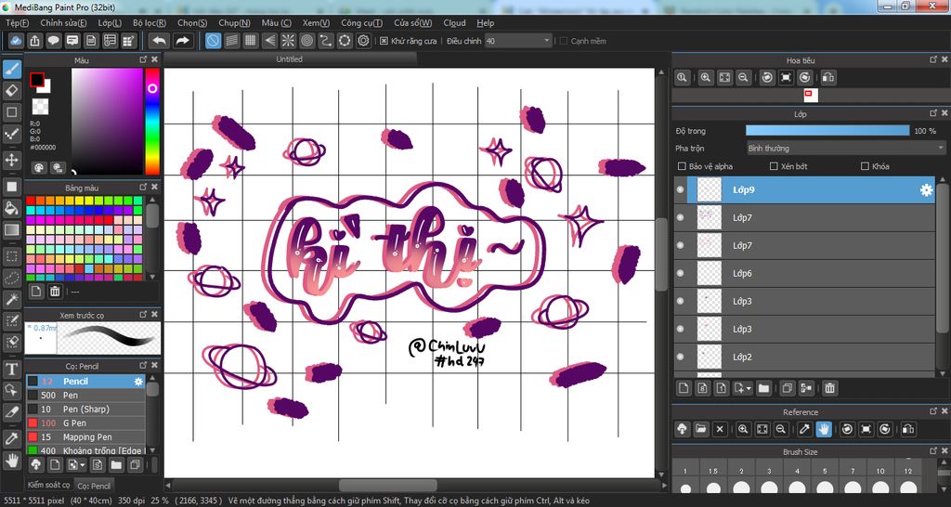
Task: Click the Redo arrow in toolbar
Action: click(182, 41)
